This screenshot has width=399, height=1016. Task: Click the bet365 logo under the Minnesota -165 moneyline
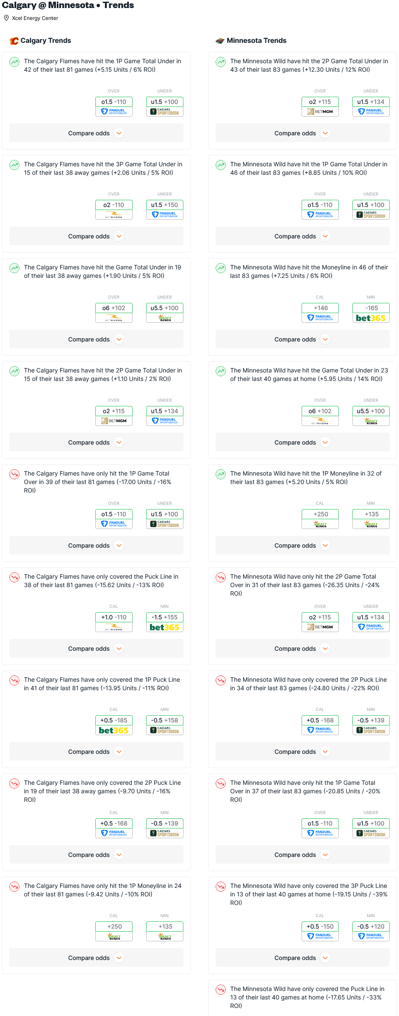[371, 318]
